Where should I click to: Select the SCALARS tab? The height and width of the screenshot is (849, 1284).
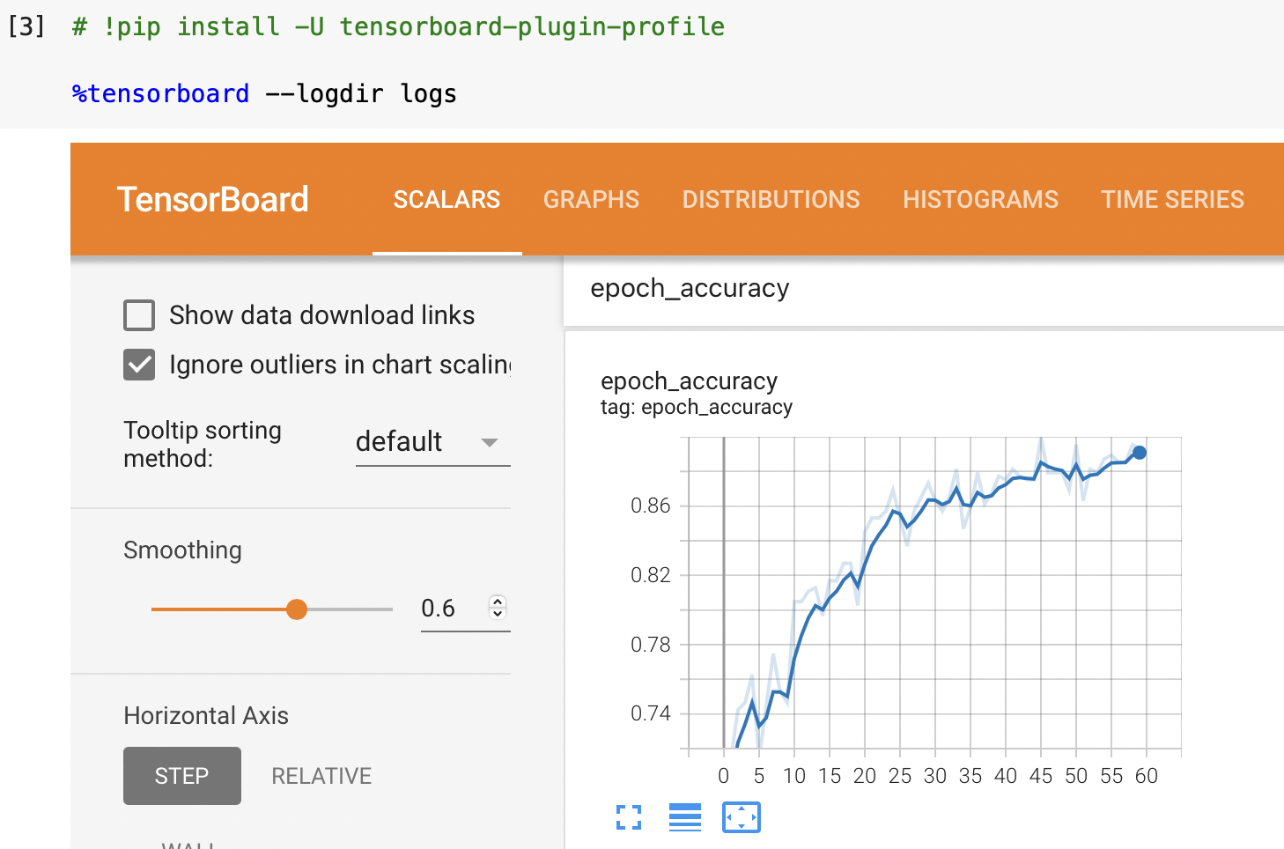click(446, 199)
